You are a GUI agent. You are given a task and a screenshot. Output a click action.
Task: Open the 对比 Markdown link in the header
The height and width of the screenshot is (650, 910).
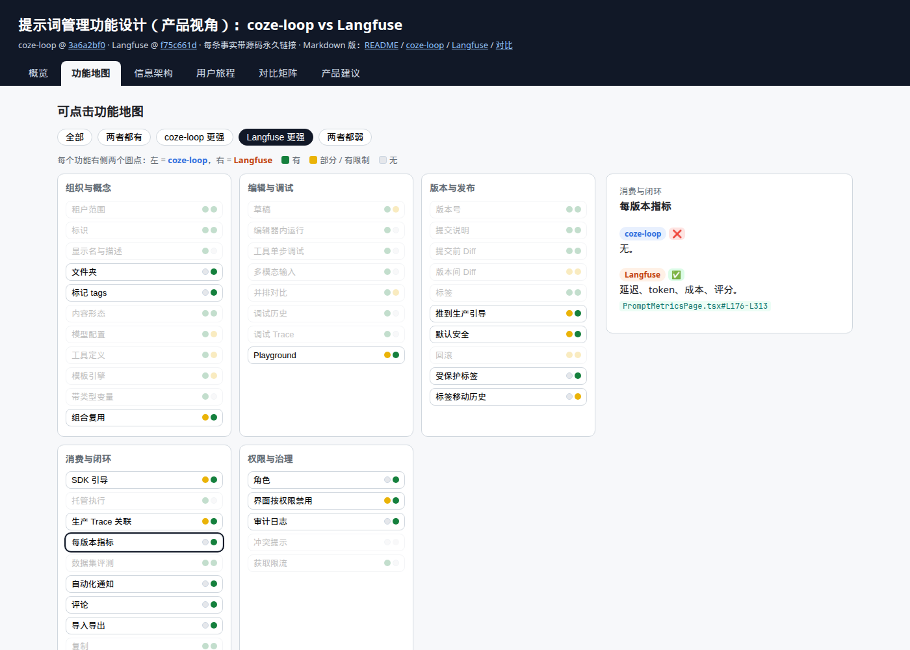(504, 45)
